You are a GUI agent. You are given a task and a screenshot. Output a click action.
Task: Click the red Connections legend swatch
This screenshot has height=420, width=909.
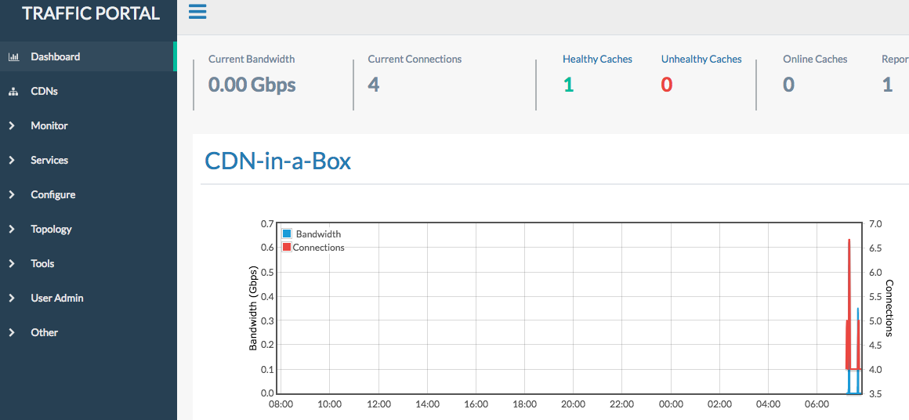click(286, 248)
